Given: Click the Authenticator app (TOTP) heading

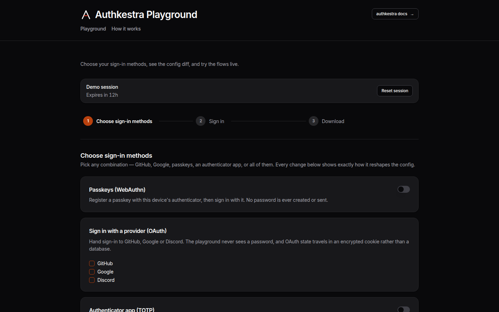Looking at the screenshot, I should pos(122,310).
